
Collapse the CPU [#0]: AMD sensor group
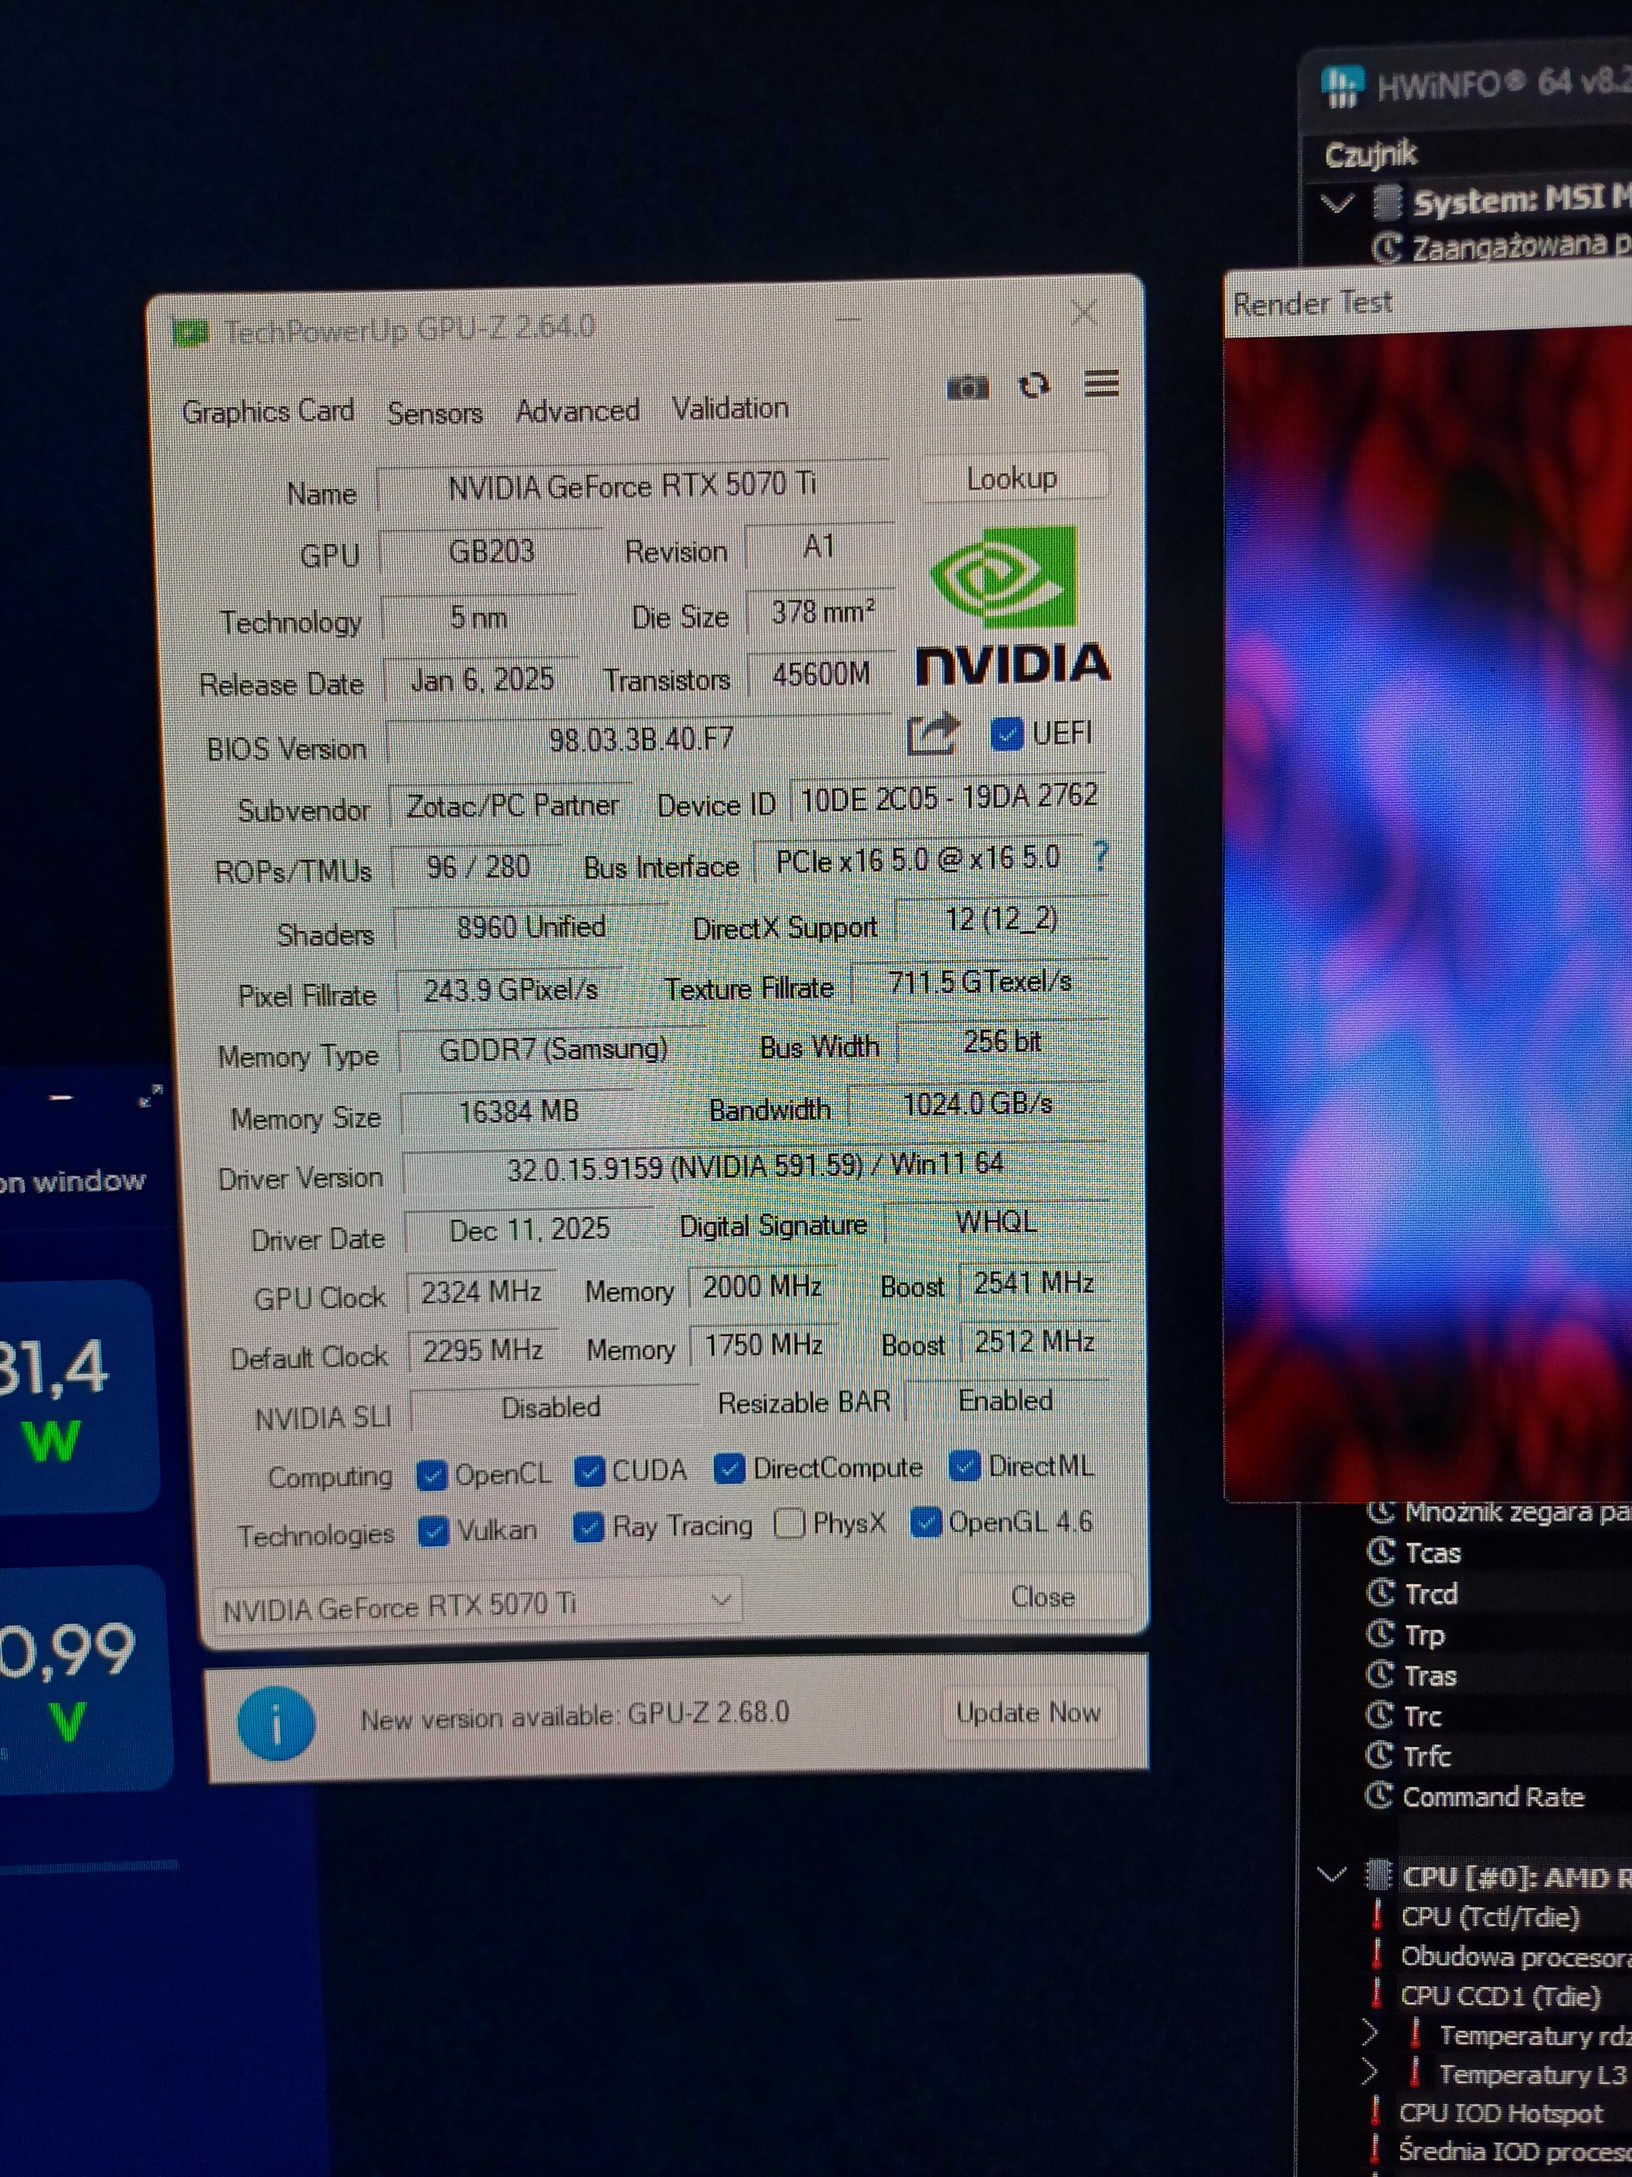coord(1332,1874)
